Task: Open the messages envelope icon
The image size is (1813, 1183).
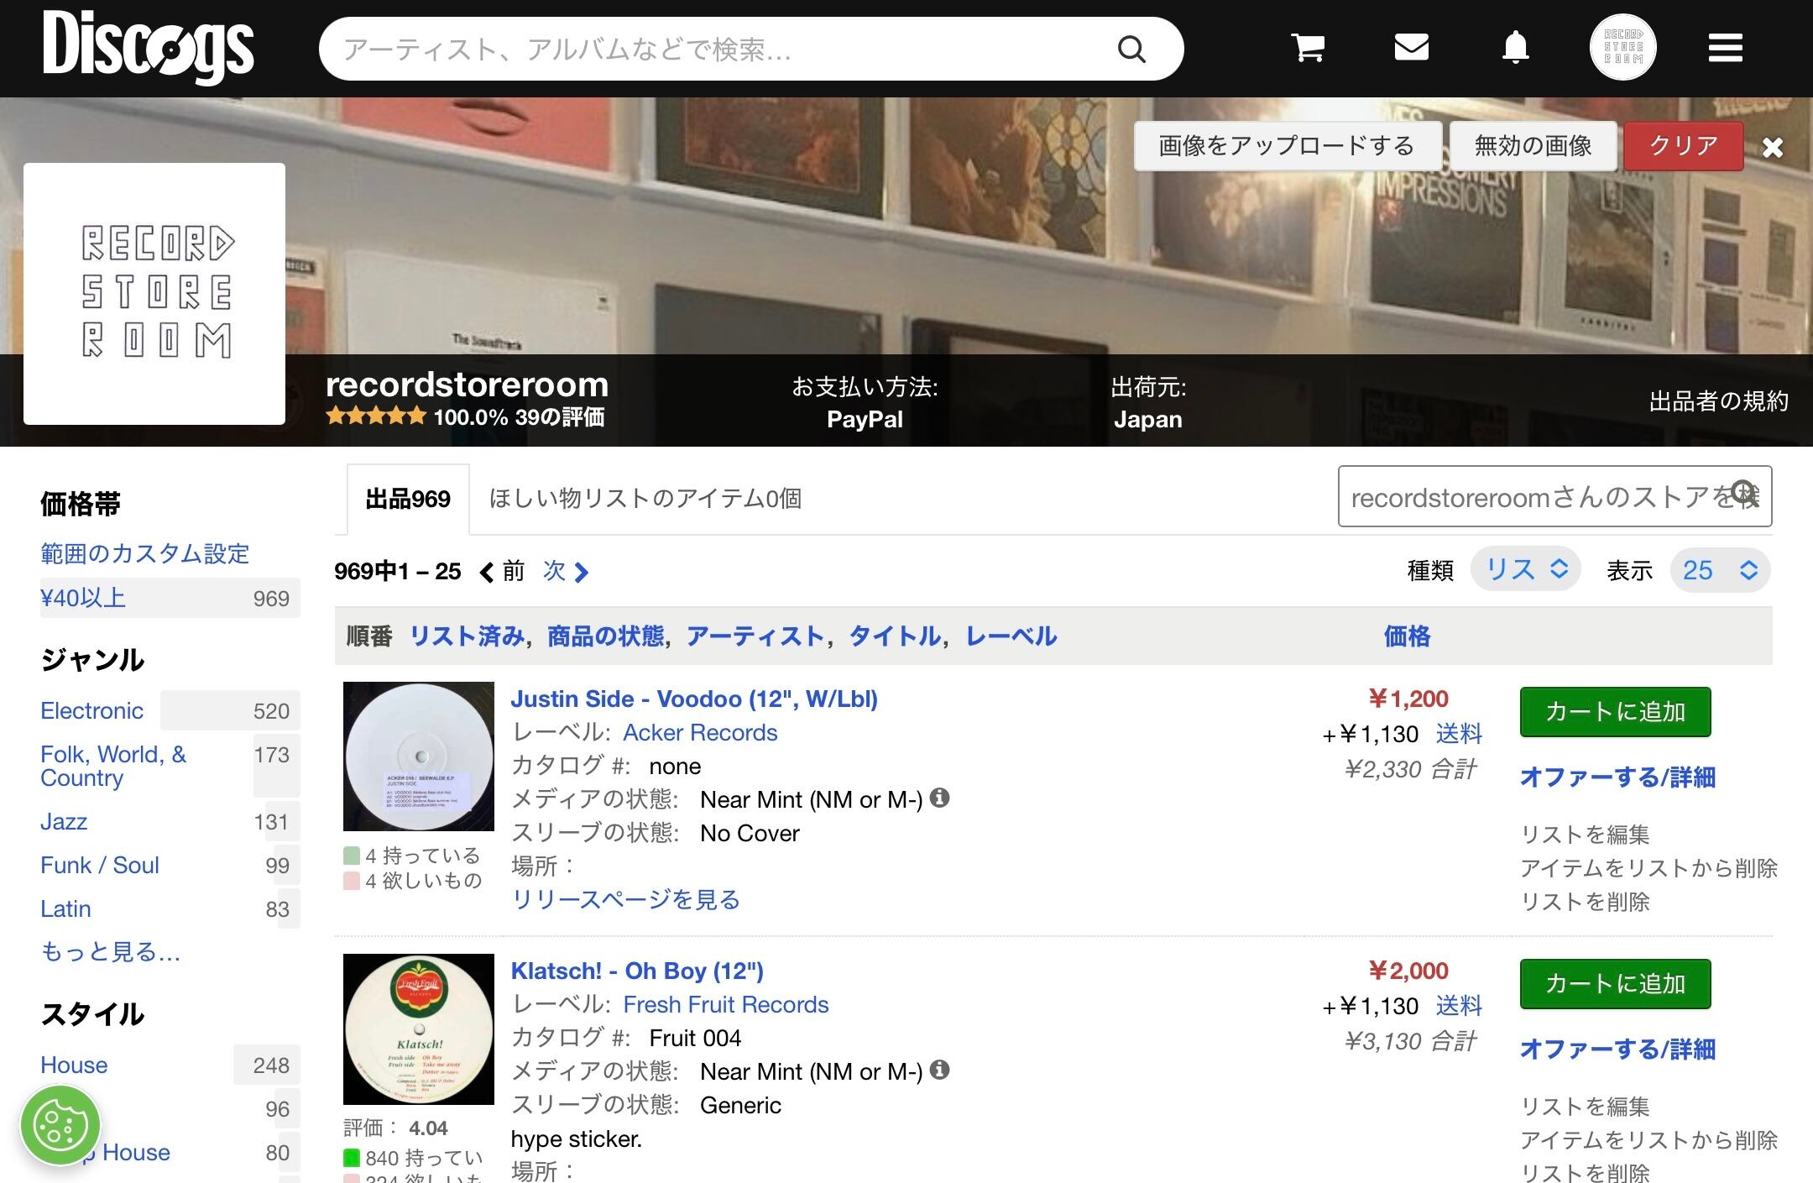Action: point(1411,47)
